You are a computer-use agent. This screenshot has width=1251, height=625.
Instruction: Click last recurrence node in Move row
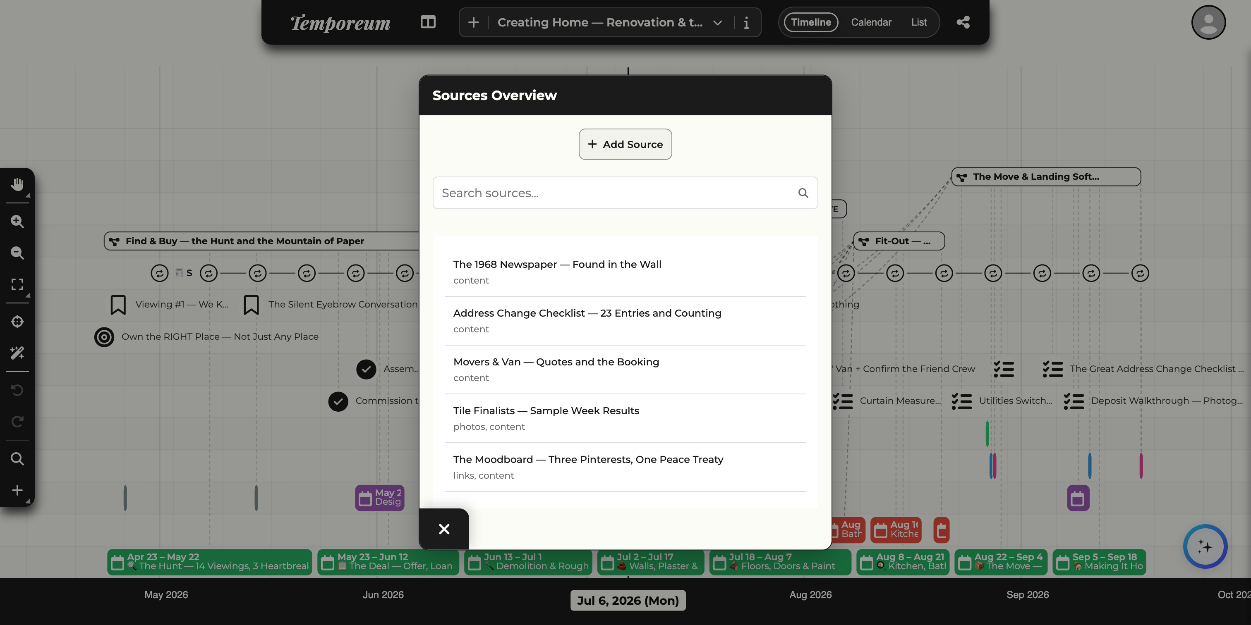click(x=1140, y=273)
